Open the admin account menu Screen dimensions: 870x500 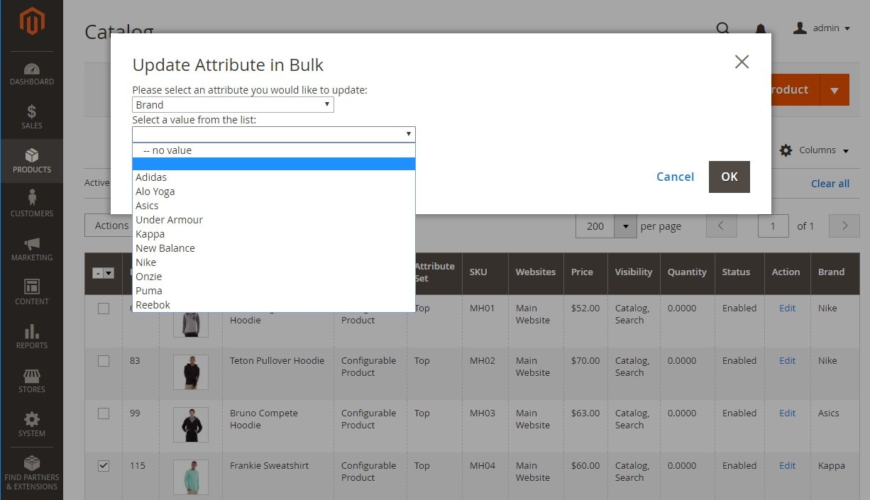click(821, 28)
